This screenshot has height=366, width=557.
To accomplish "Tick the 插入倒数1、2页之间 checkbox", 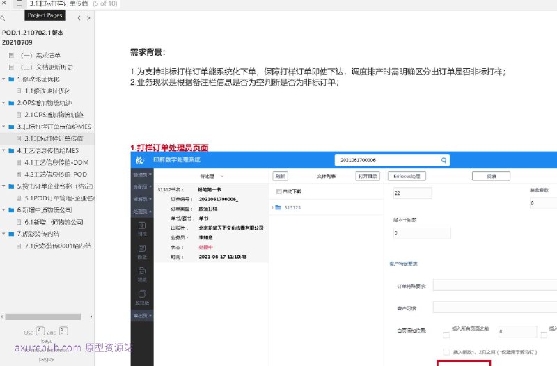I will pyautogui.click(x=446, y=352).
